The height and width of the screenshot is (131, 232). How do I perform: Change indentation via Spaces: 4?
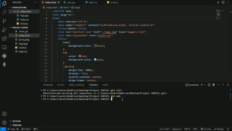(177, 129)
